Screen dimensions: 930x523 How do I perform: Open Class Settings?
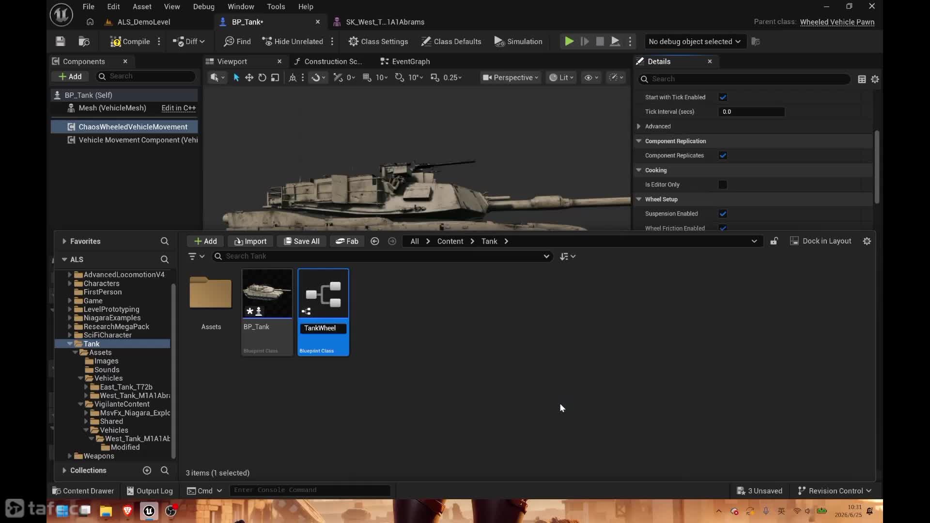378,42
